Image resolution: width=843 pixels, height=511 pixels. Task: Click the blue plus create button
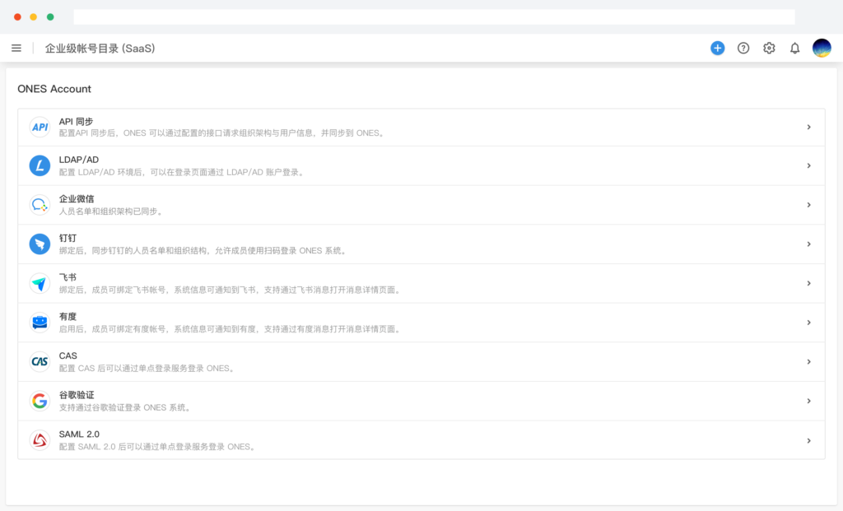coord(717,49)
